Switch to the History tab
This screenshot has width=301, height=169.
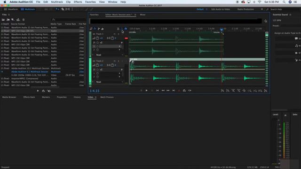(x=77, y=97)
